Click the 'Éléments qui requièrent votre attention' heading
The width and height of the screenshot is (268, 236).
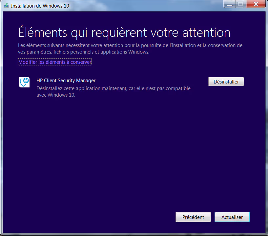(x=124, y=33)
